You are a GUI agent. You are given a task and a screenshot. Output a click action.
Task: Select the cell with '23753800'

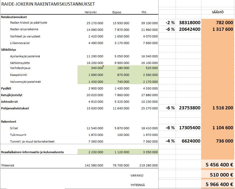pyautogui.click(x=190, y=108)
